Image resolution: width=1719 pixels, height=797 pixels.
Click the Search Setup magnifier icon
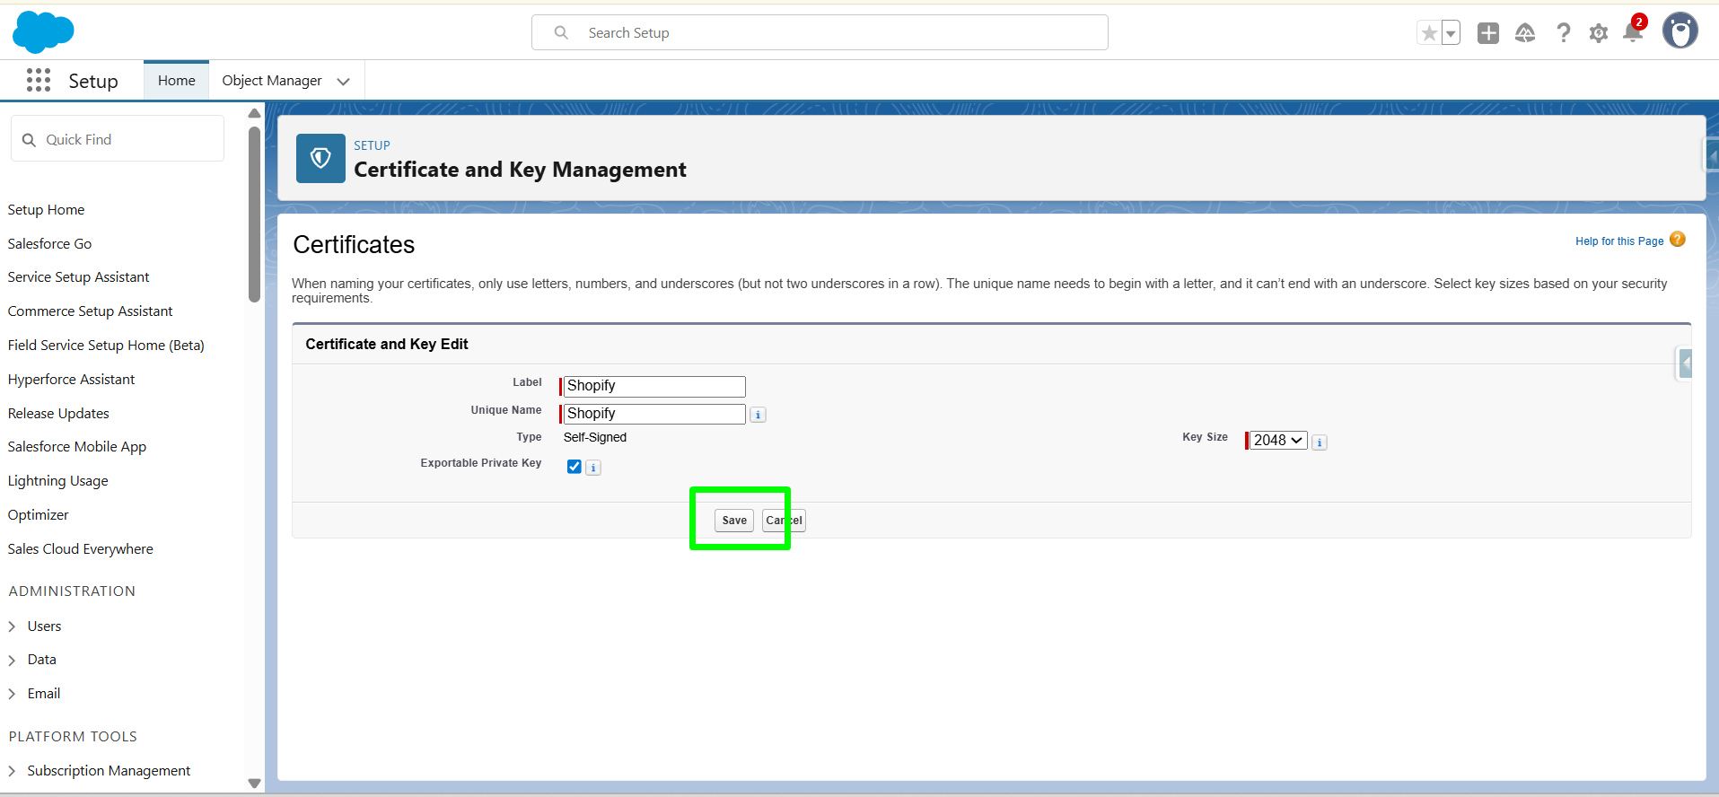(x=561, y=32)
